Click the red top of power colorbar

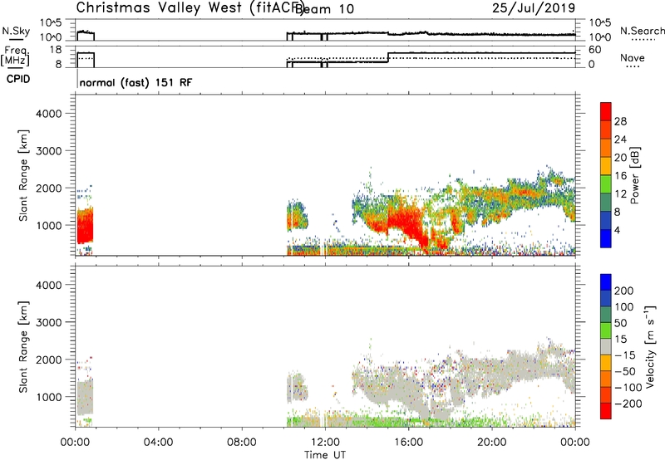(x=606, y=111)
